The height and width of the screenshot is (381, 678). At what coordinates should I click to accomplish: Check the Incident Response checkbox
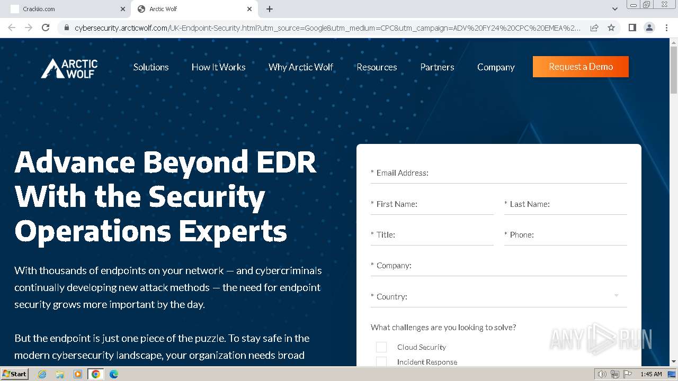pos(381,362)
